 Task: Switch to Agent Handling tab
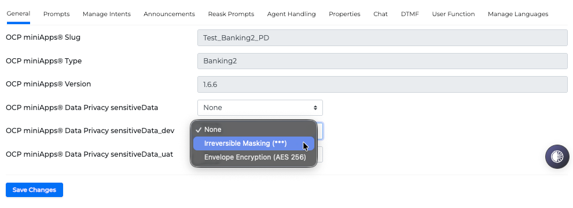pos(291,14)
